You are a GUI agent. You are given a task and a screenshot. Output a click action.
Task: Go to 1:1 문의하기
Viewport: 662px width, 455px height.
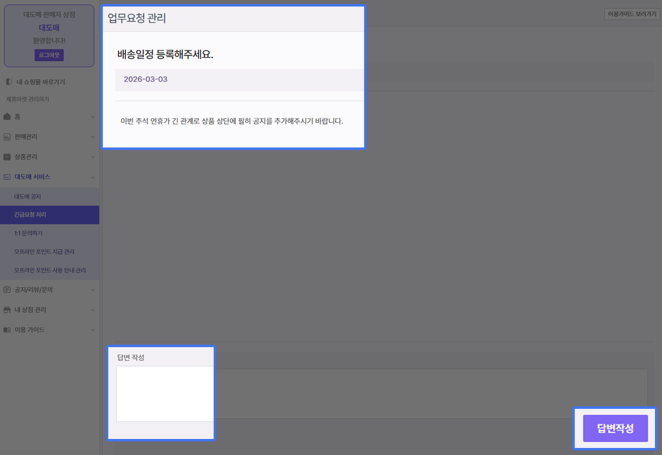click(x=28, y=233)
